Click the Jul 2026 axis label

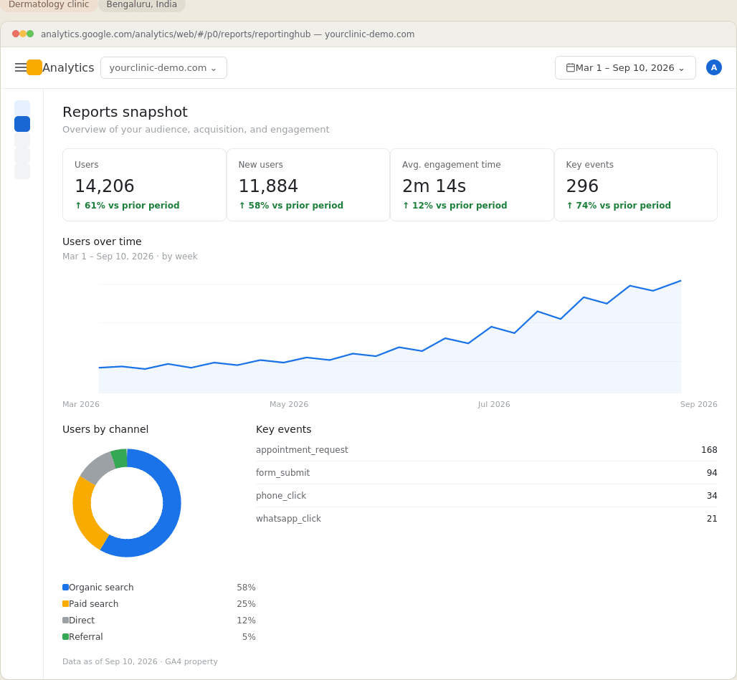(493, 404)
